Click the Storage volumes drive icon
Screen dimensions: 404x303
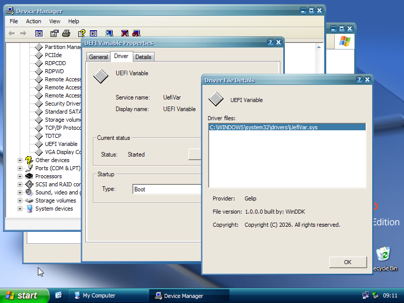(29, 200)
